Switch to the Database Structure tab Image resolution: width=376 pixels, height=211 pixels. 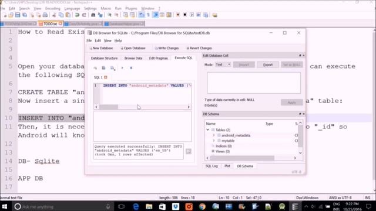104,58
